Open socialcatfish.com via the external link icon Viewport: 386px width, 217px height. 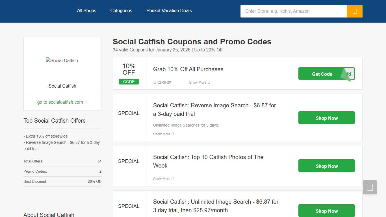pos(86,102)
